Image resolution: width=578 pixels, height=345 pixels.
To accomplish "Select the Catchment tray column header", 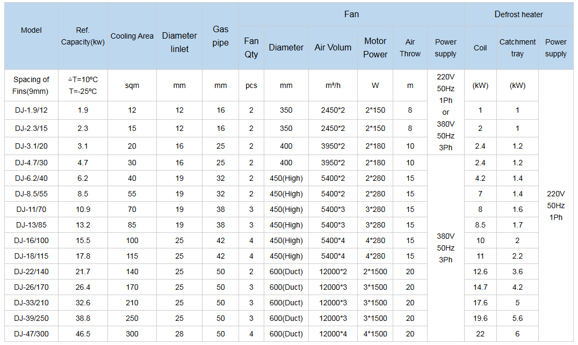I will [x=517, y=48].
